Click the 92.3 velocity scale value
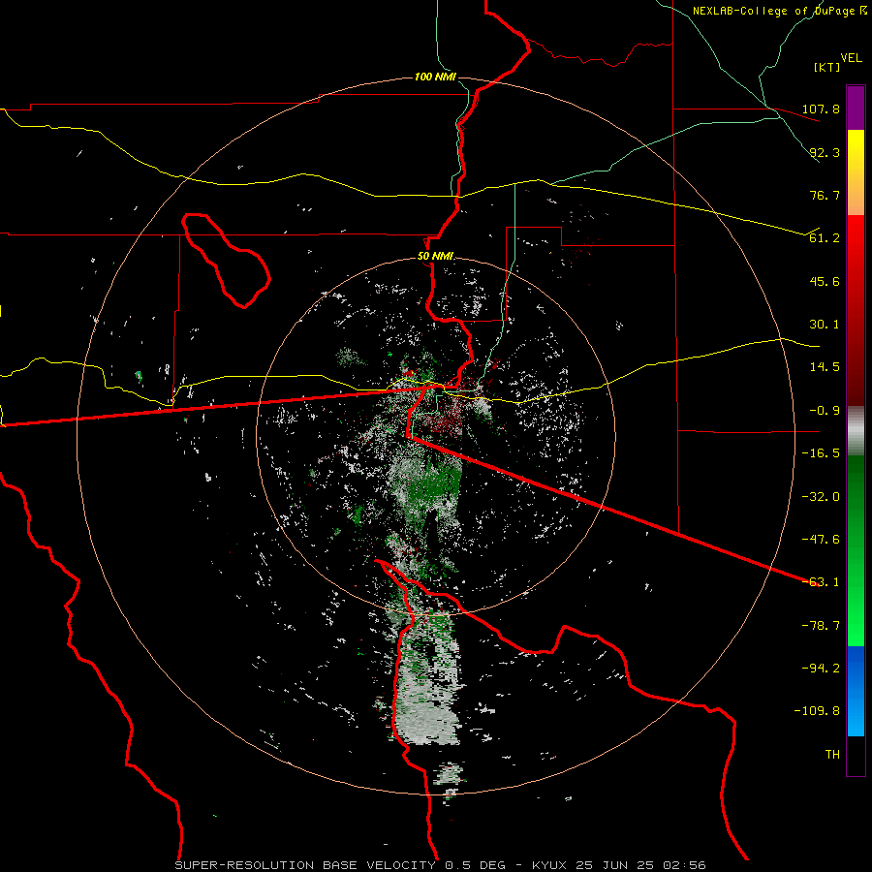The image size is (872, 872). tap(825, 152)
